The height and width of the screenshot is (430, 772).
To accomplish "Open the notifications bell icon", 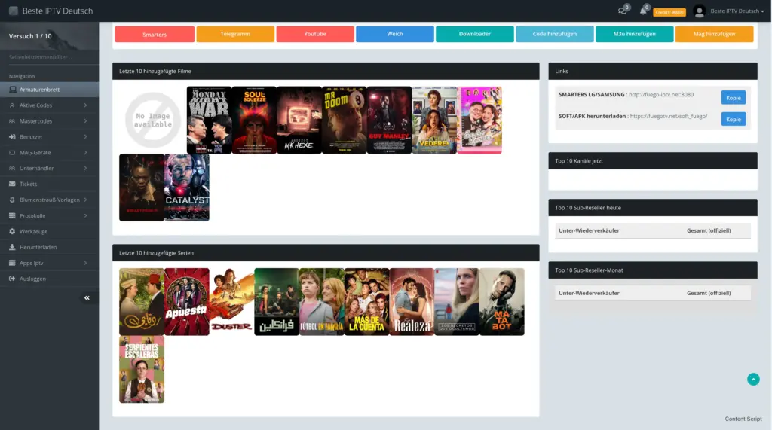I will click(643, 11).
